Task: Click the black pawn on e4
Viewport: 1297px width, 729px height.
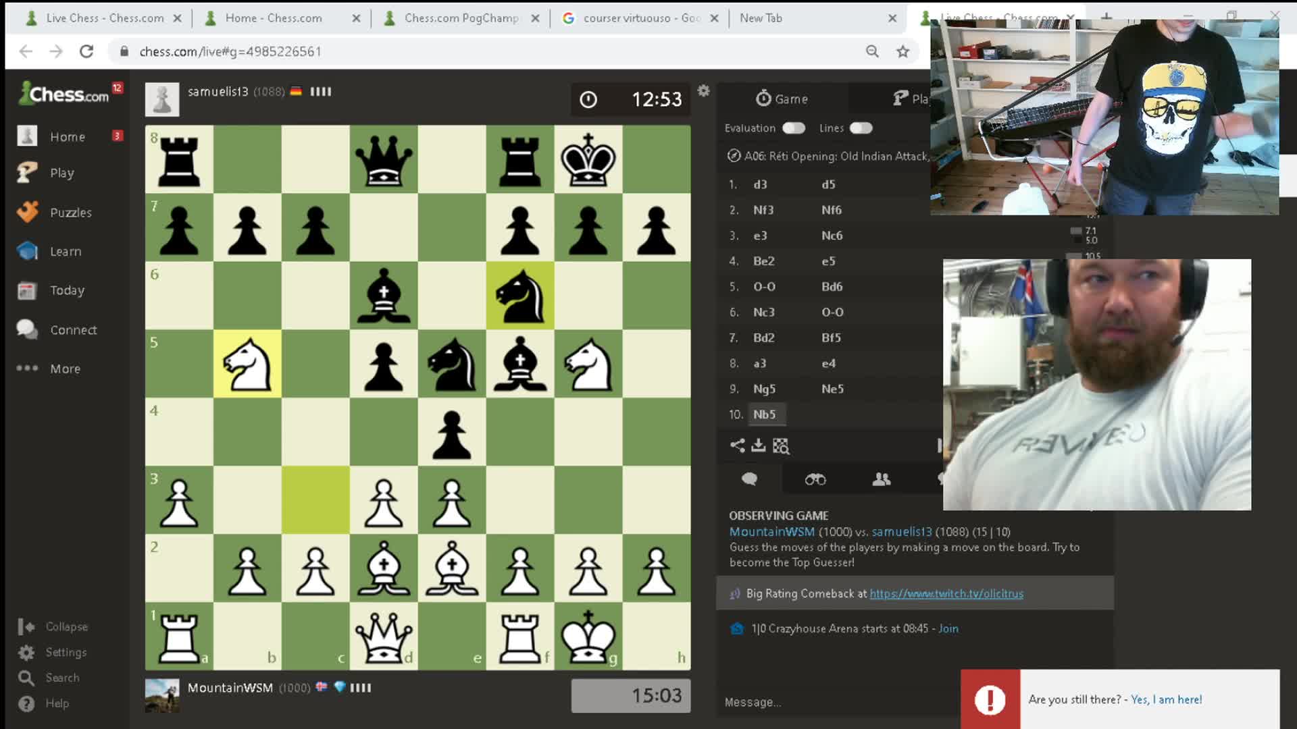Action: (x=452, y=432)
